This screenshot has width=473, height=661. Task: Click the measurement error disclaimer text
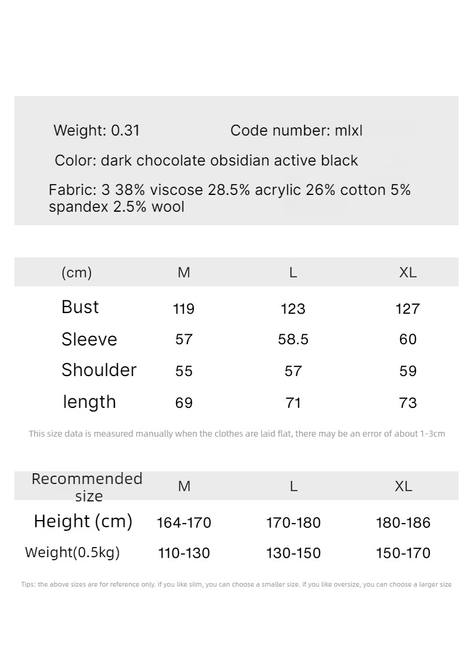point(237,433)
